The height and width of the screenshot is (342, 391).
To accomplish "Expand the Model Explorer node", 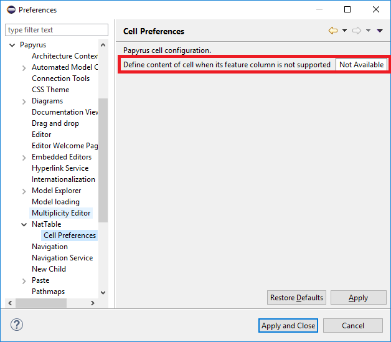I will [24, 191].
